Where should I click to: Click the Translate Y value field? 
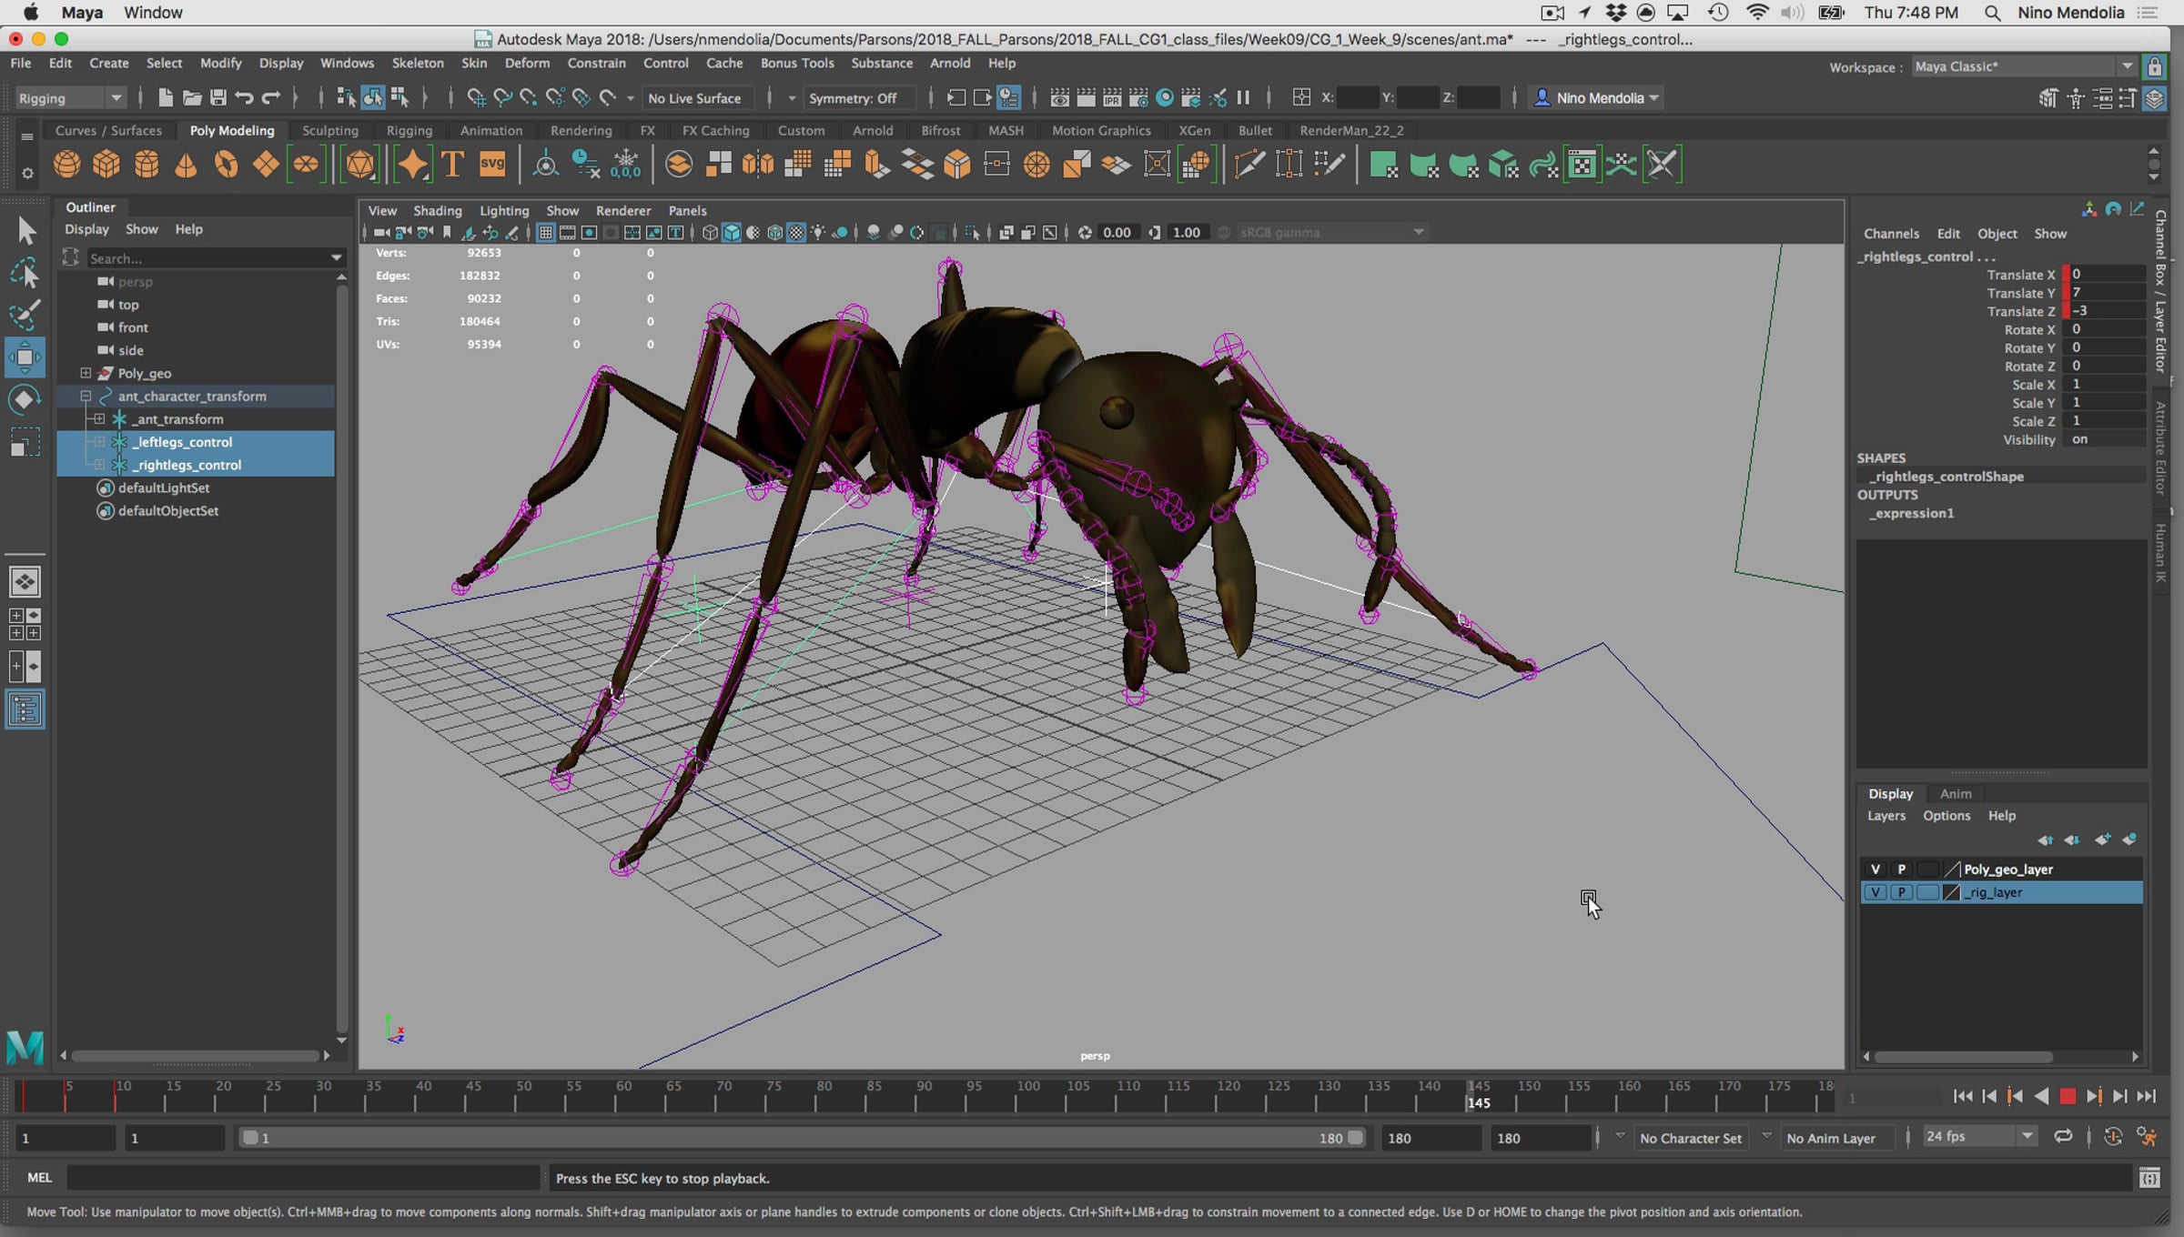(2104, 293)
